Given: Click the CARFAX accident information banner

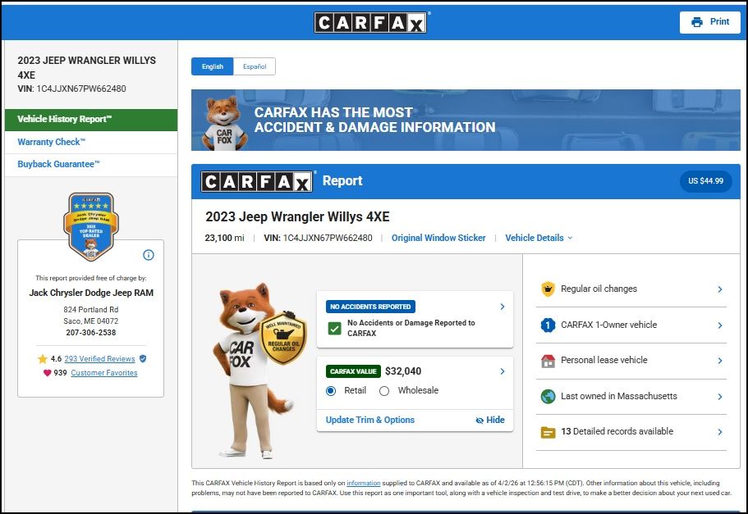Looking at the screenshot, I should click(x=466, y=121).
